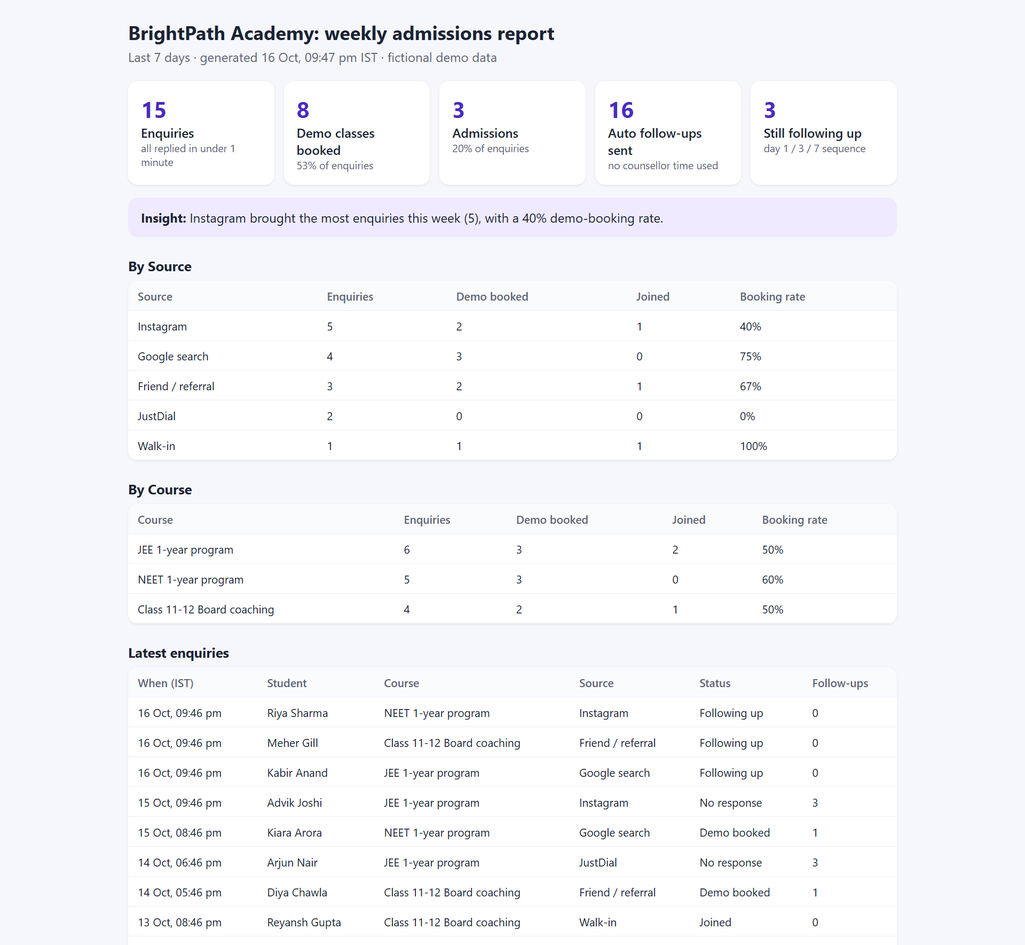Image resolution: width=1025 pixels, height=945 pixels.
Task: Click the 75% booking rate value
Action: (751, 356)
